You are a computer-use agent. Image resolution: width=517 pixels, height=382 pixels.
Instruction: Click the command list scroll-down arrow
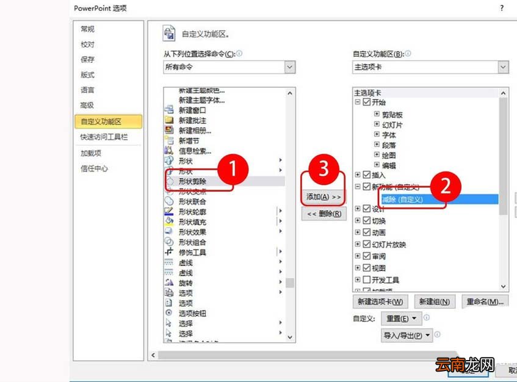290,337
